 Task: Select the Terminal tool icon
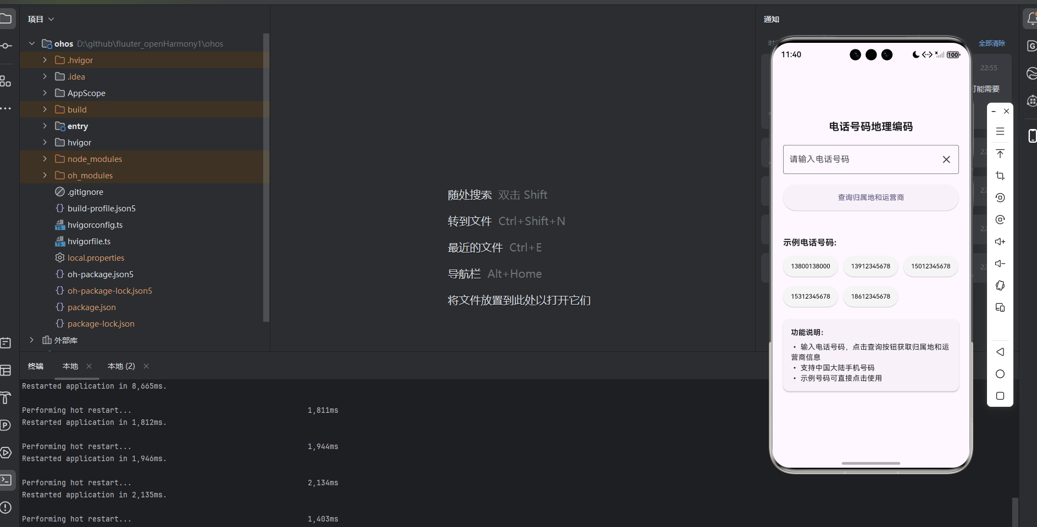[7, 480]
